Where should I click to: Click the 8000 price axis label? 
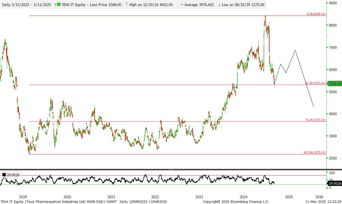click(333, 25)
